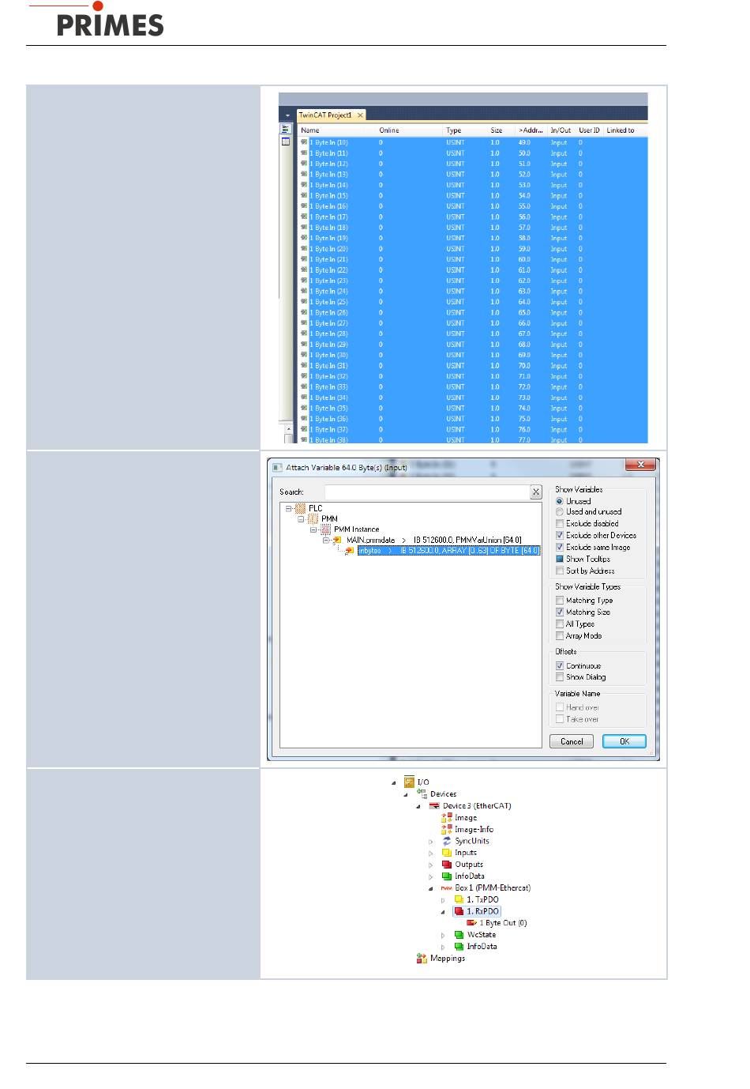
Task: Select the Used and unused radio button
Action: point(560,512)
